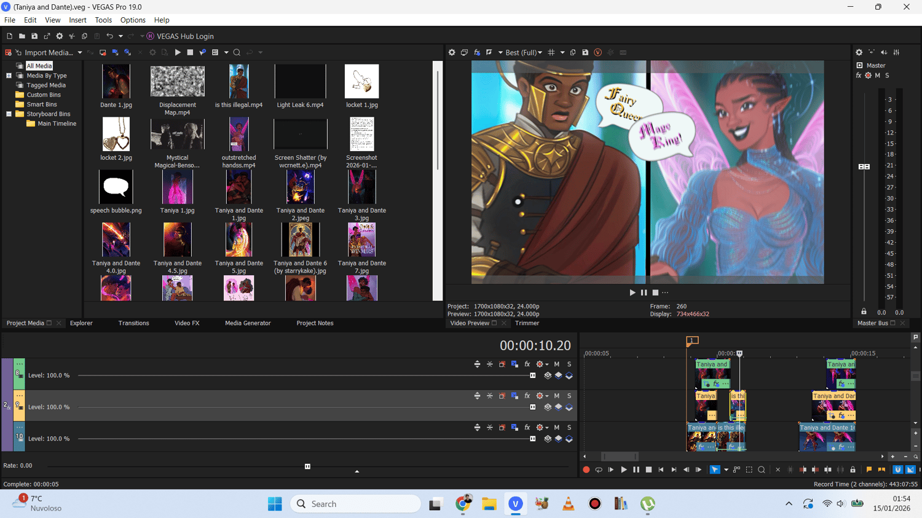Open the Project Media views dropdown arrow
Viewport: 922px width, 518px height.
click(226, 53)
